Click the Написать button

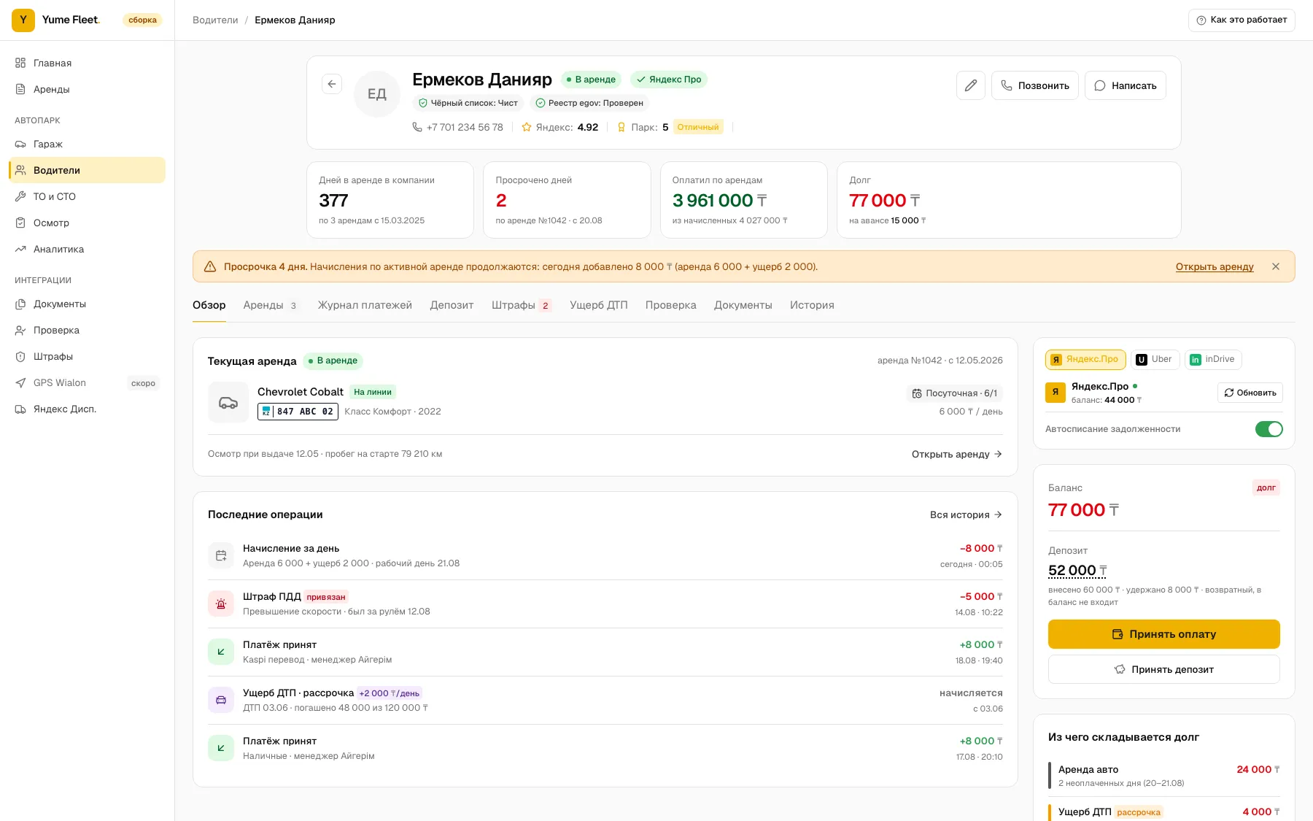point(1126,85)
